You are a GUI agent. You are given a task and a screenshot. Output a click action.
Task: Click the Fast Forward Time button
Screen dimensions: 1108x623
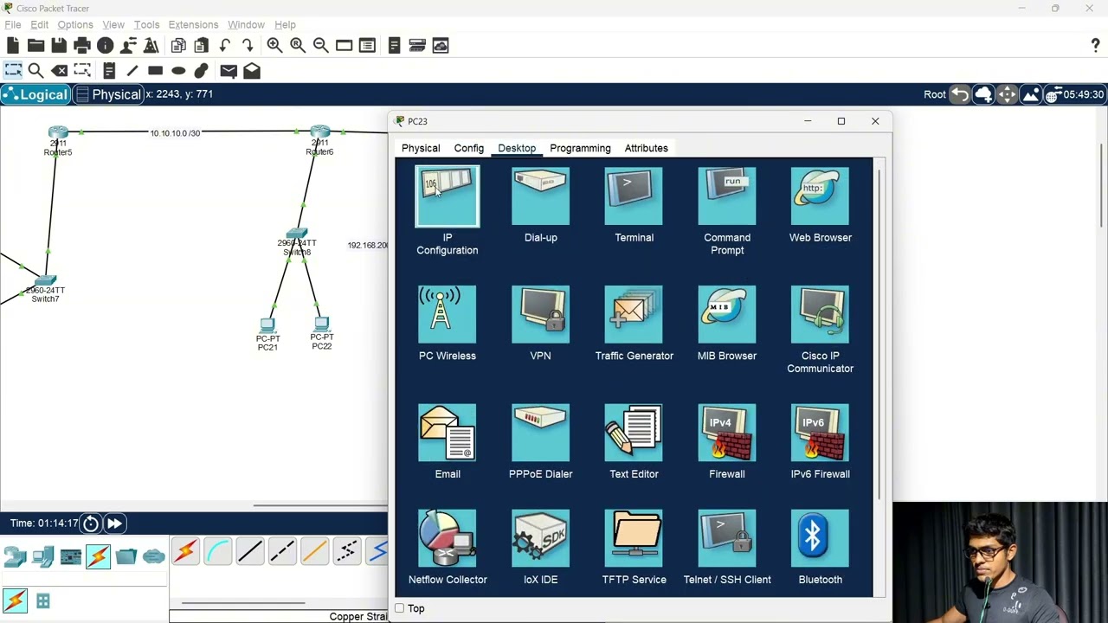tap(114, 523)
